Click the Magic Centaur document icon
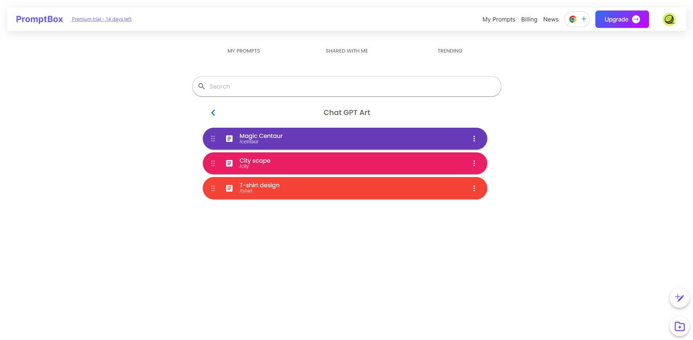Image resolution: width=693 pixels, height=340 pixels. pos(229,139)
